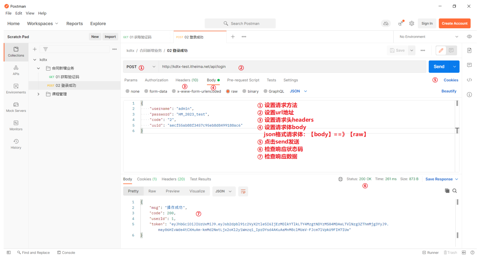
Task: Open the APIs sidebar panel
Action: (x=16, y=70)
